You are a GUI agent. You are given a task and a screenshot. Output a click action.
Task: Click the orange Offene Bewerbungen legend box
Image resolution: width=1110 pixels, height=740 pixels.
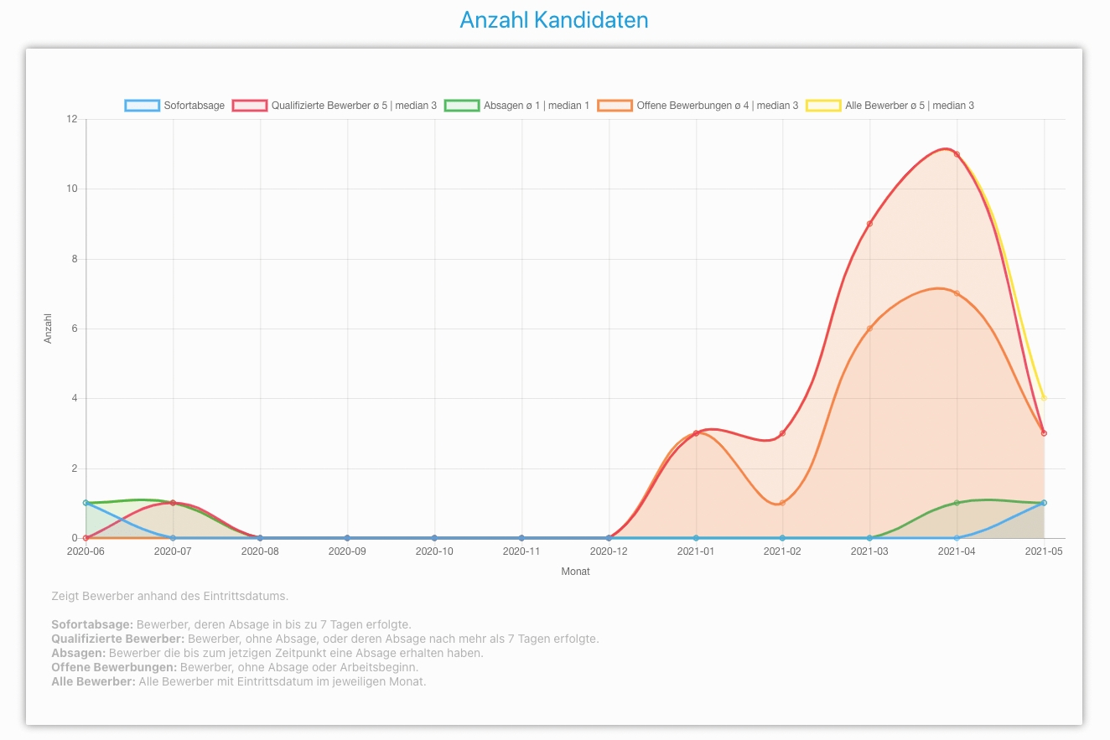coord(615,106)
